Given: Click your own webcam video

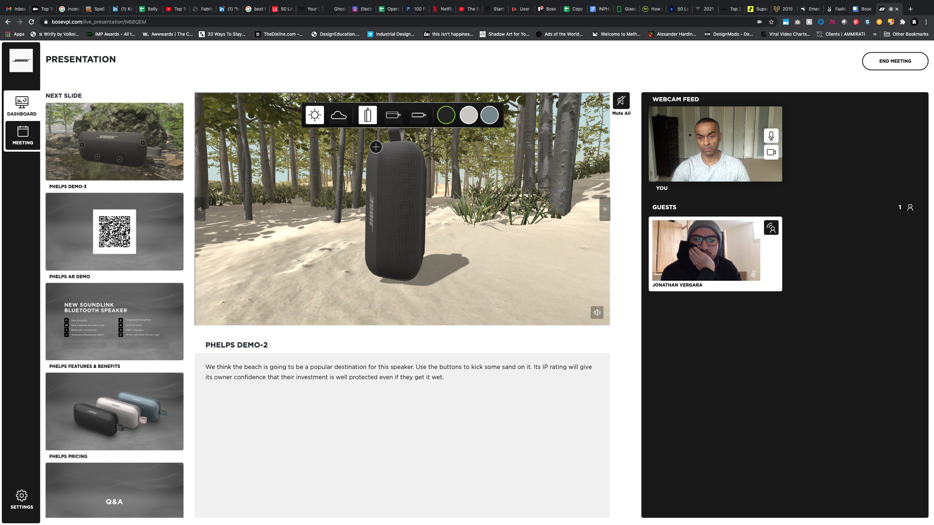Looking at the screenshot, I should (x=715, y=144).
